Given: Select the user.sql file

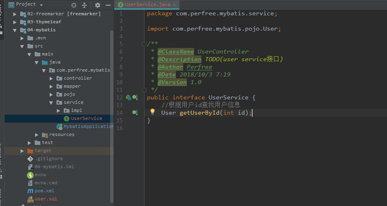Looking at the screenshot, I should click(x=46, y=199).
